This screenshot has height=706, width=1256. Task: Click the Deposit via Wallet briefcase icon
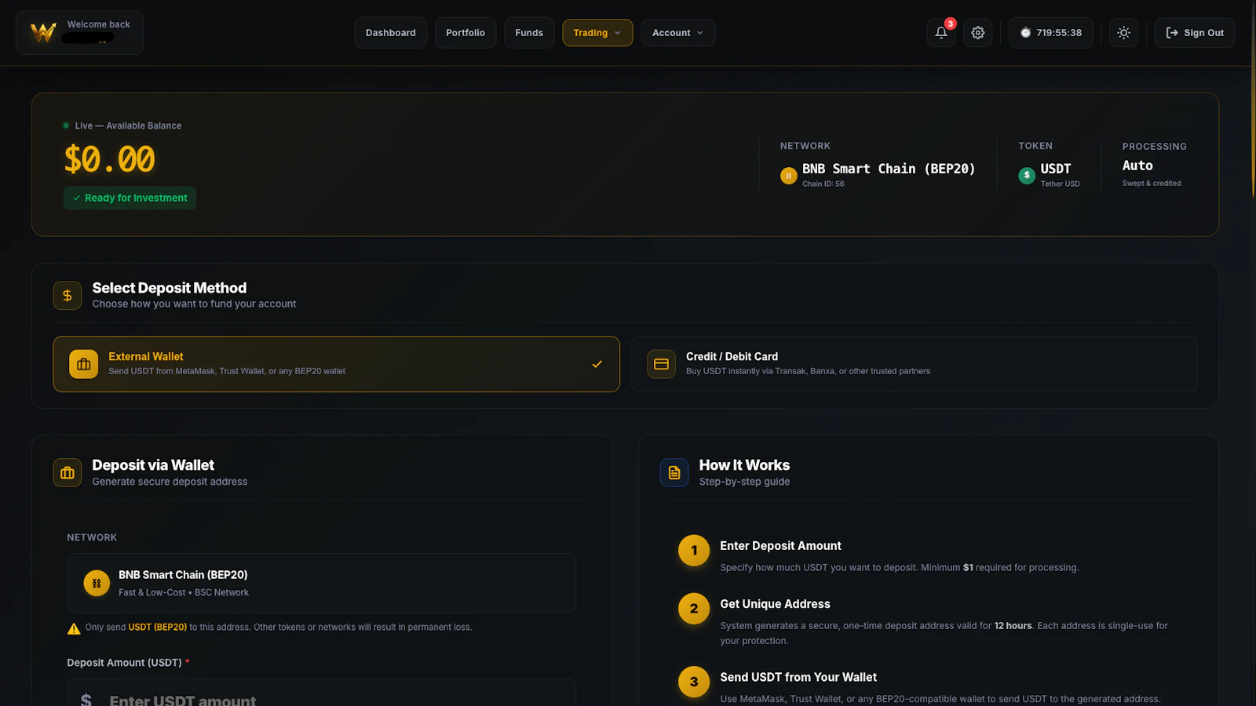tap(68, 473)
